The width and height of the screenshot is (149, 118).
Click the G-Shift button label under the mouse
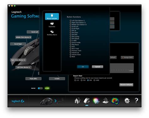pyautogui.click(x=57, y=79)
